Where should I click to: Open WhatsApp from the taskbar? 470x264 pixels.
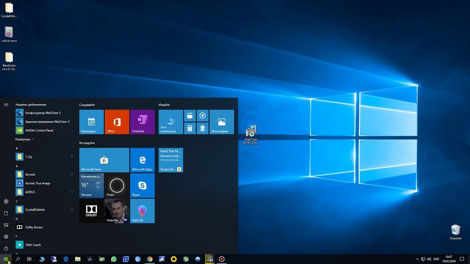[x=114, y=259]
